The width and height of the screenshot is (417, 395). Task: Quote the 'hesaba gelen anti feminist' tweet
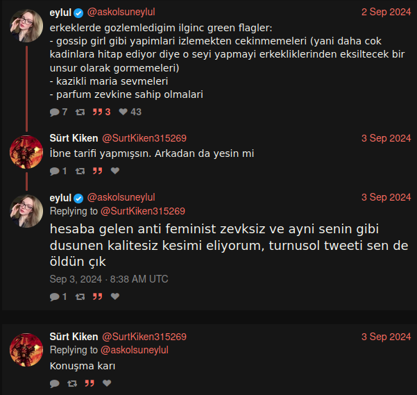tap(98, 296)
